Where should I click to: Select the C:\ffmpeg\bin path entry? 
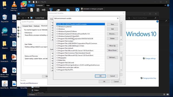80,58
